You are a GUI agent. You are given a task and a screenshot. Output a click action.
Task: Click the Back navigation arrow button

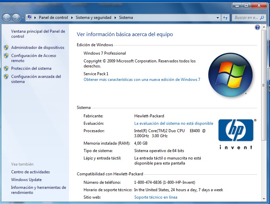7,18
